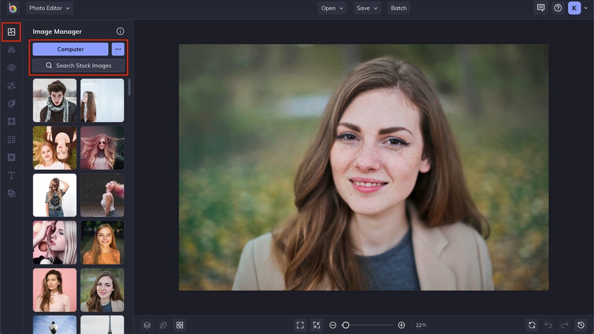Viewport: 594px width, 334px height.
Task: Click the fit to screen icon
Action: 300,325
